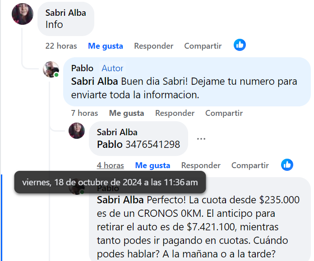
Task: Open the three-dot options on the phone number comment
Action: pos(201,139)
